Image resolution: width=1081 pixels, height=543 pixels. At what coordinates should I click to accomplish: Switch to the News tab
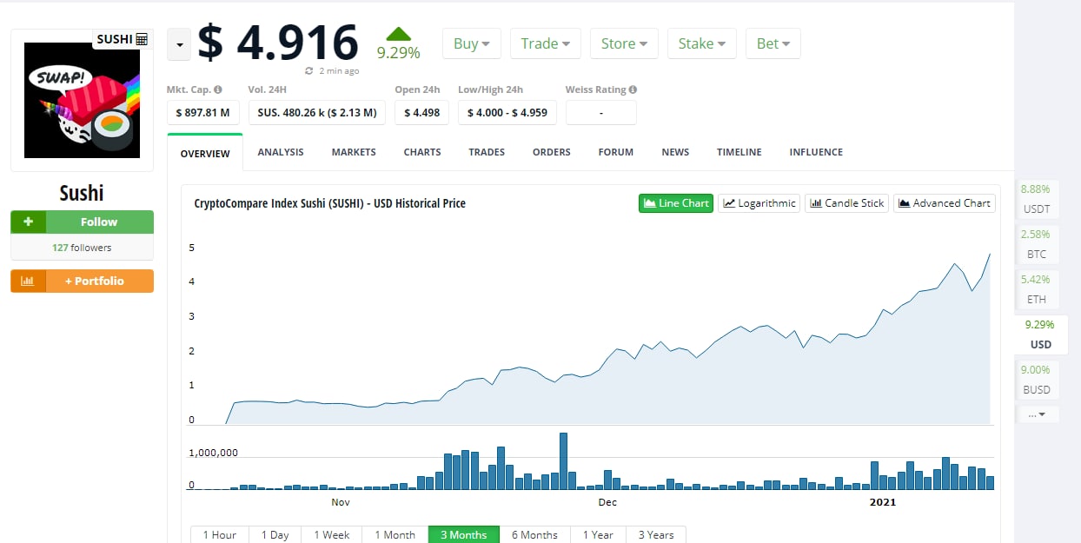click(x=675, y=152)
